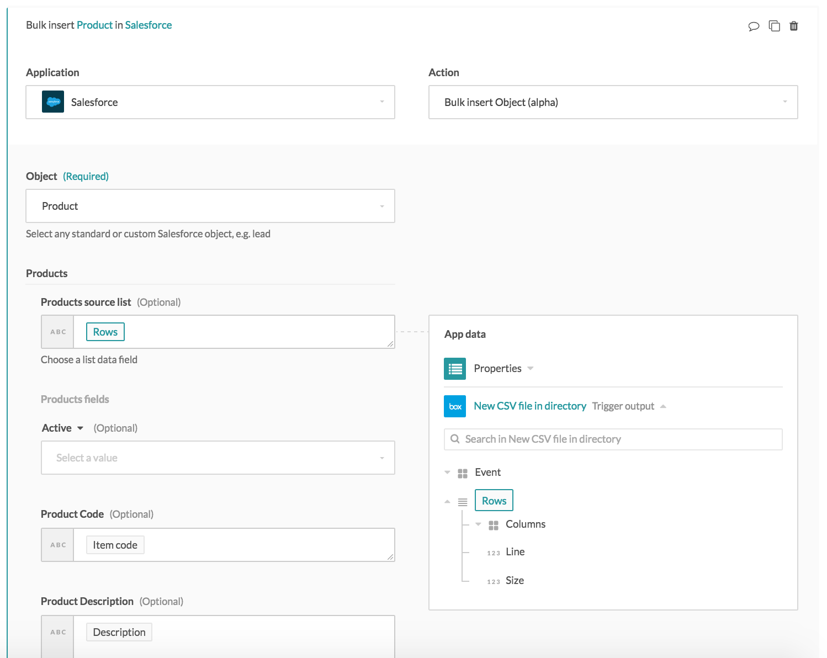827x658 pixels.
Task: Expand the Columns tree node
Action: (478, 524)
